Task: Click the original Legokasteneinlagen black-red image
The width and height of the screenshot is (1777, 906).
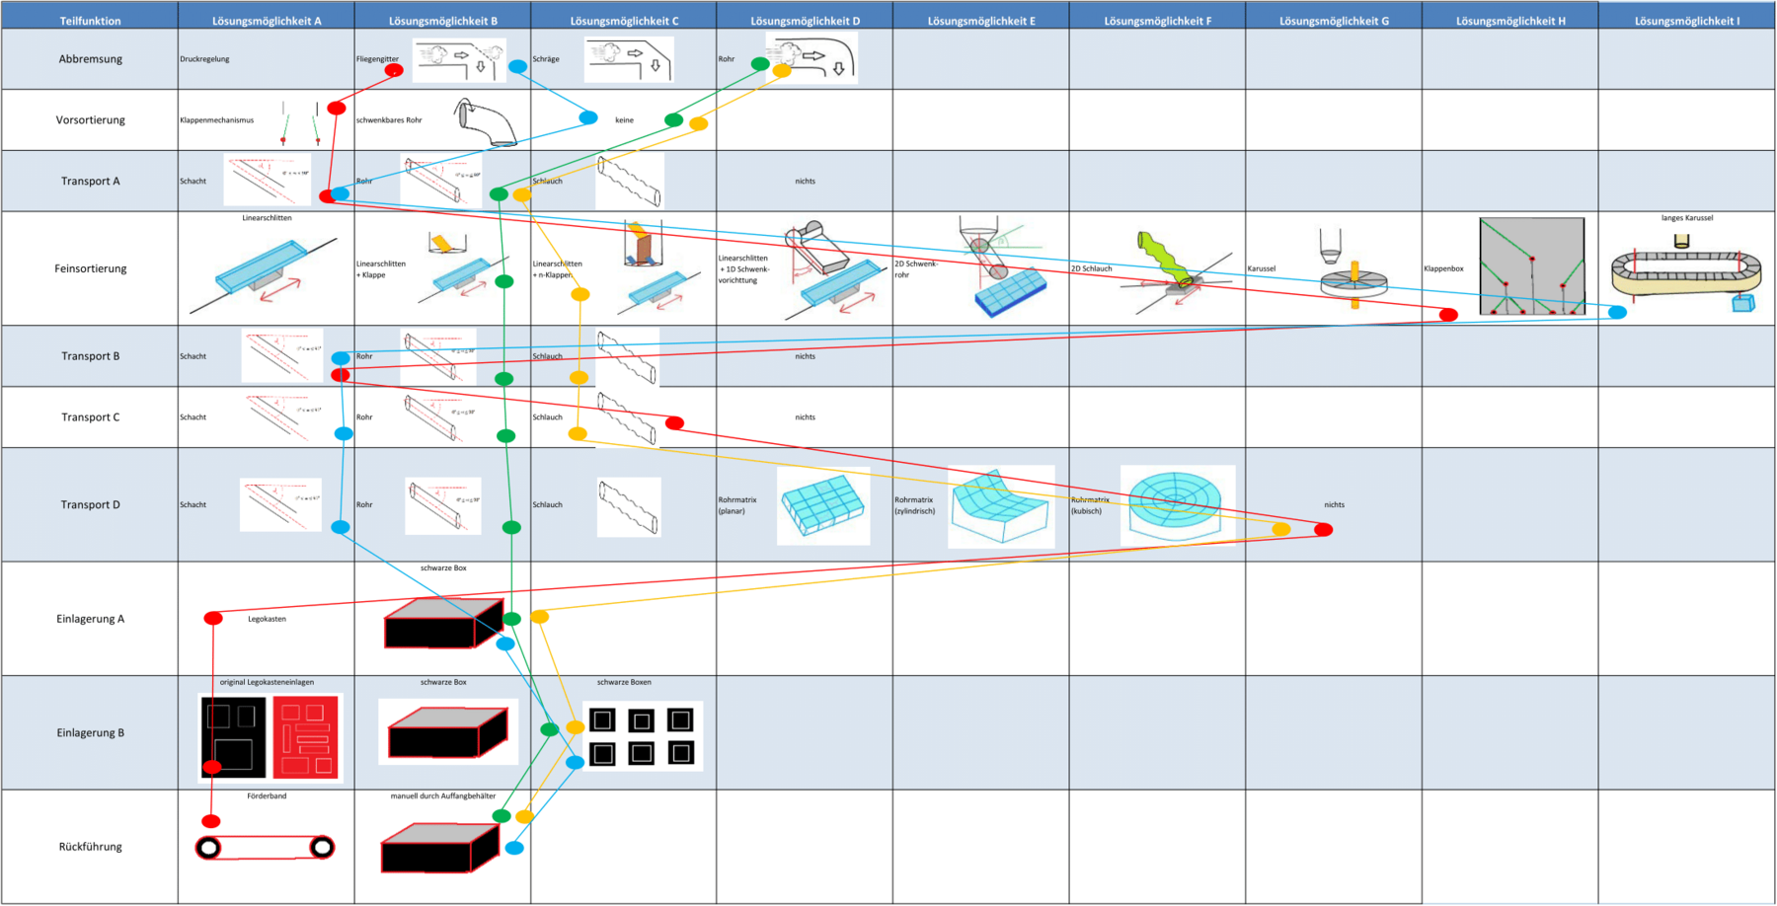Action: coord(270,737)
